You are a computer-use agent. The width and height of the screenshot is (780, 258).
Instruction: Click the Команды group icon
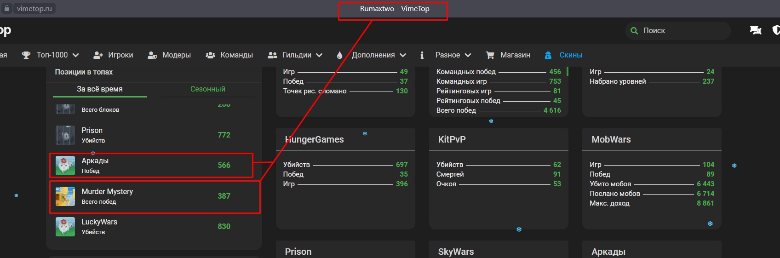coord(210,55)
